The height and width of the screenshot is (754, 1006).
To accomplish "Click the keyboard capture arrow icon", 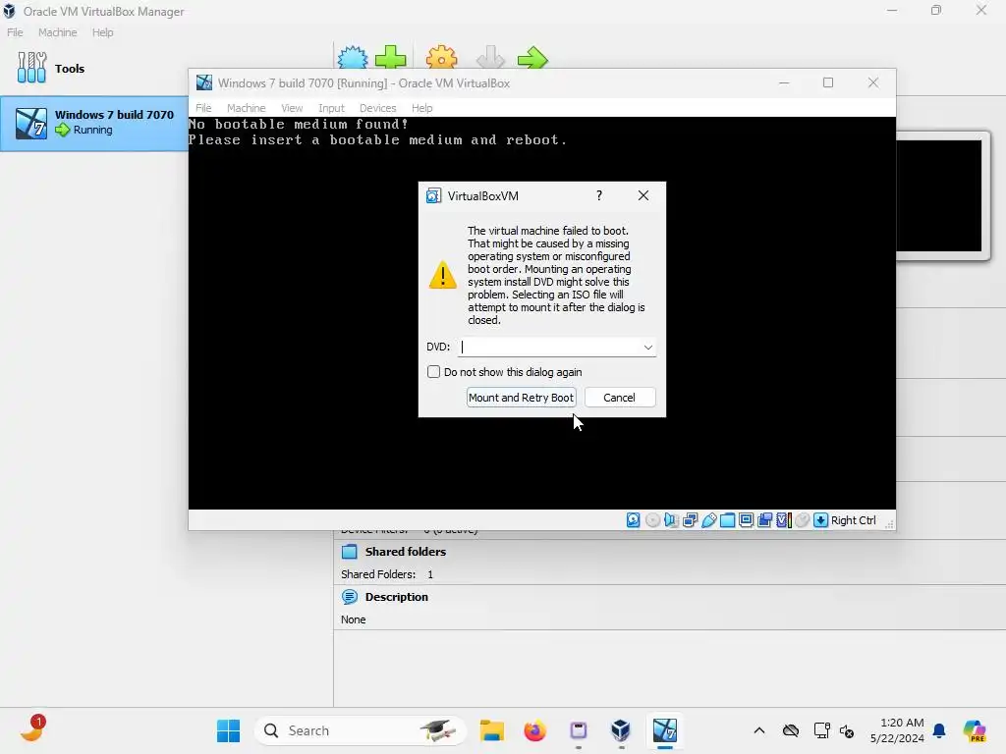I will click(820, 520).
